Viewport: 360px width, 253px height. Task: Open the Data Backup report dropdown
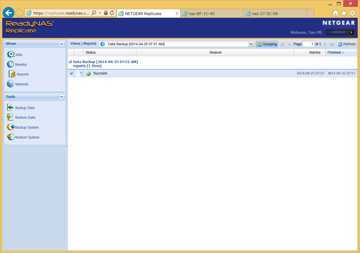point(251,44)
